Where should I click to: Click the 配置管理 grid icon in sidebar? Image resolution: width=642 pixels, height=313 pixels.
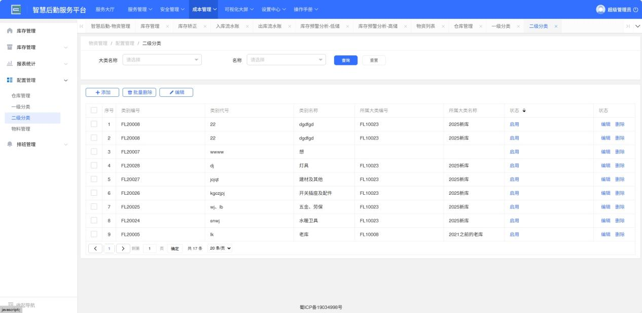tap(10, 80)
